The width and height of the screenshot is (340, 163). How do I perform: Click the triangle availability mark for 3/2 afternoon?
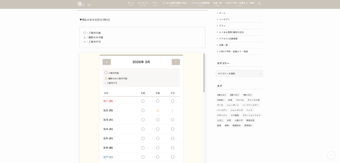tap(158, 110)
